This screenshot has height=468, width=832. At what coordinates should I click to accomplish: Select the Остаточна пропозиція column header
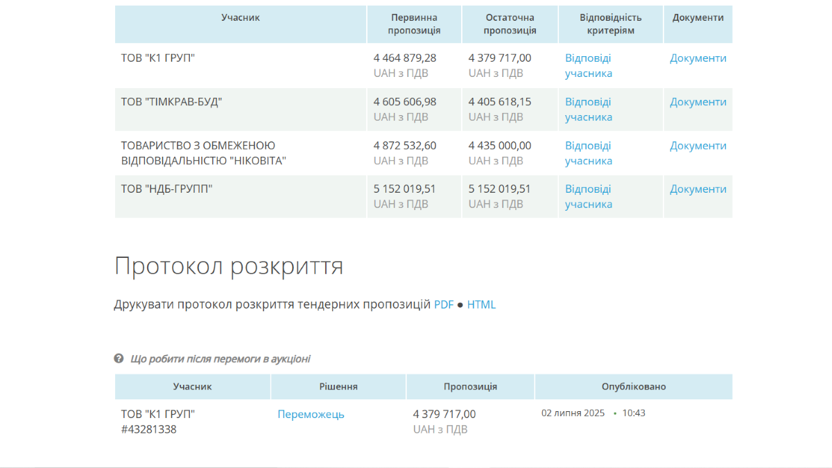coord(510,24)
